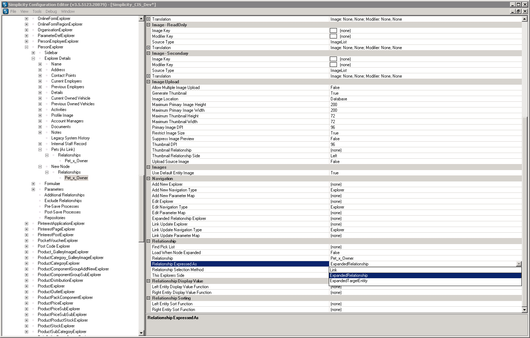The width and height of the screenshot is (530, 338).
Task: Expand the Translation row under Image - ReadOnly
Action: point(149,48)
